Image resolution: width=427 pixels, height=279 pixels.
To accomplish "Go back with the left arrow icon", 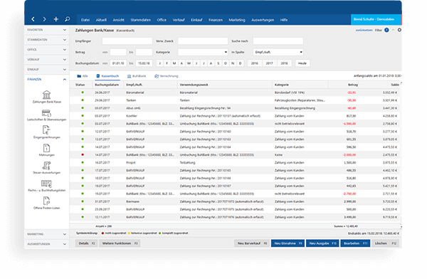I will tap(33, 19).
